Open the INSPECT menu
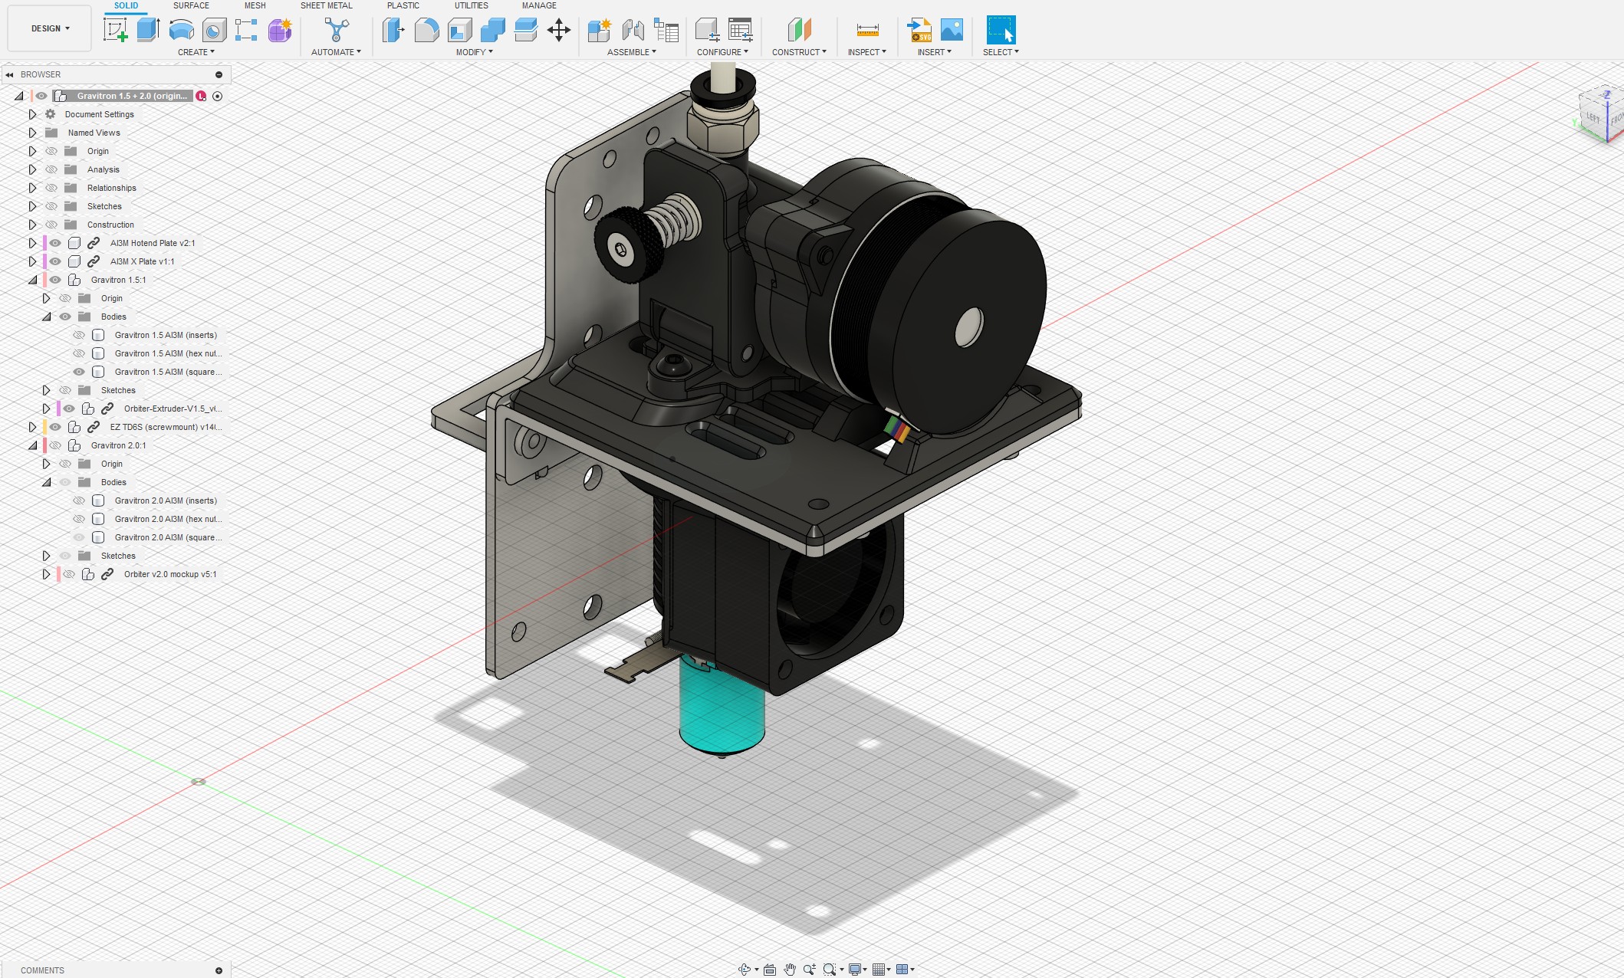 (867, 52)
